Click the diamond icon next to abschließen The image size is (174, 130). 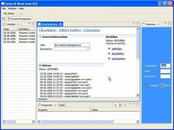click(109, 53)
